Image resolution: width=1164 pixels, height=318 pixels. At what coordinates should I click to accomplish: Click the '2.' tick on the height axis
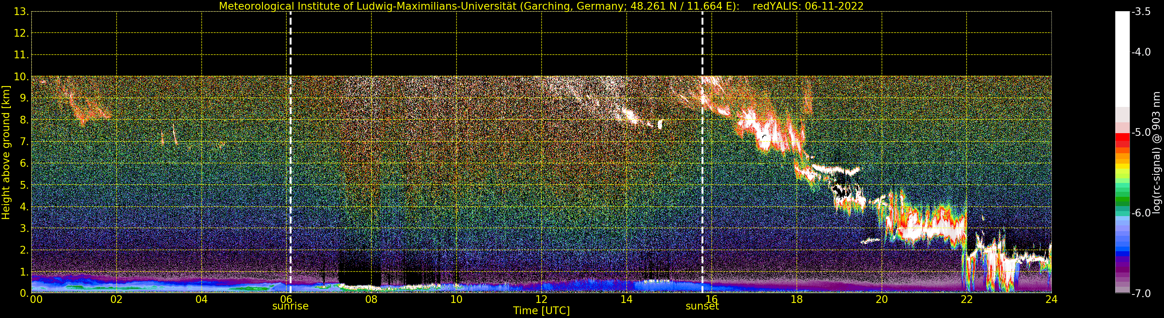click(x=24, y=250)
